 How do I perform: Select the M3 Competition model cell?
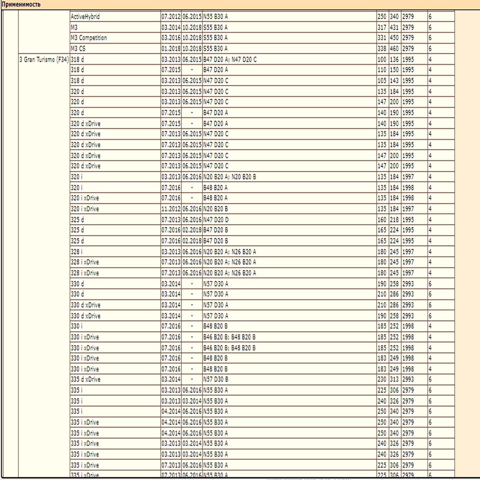click(x=115, y=38)
